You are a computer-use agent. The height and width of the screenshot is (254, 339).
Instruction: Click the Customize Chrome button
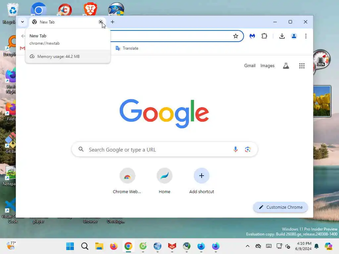[280, 207]
